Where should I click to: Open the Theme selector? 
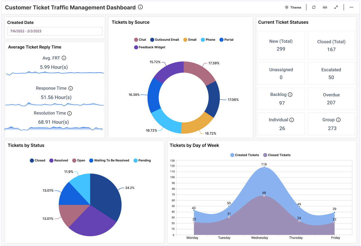pyautogui.click(x=293, y=7)
